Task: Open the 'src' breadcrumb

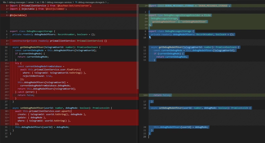Action: click(x=38, y=2)
